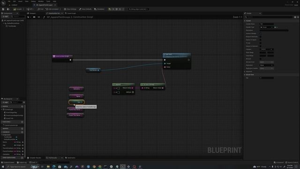Click the Hide Unrelated toolbar button
Viewport: 300px width, 169px height.
click(52, 9)
